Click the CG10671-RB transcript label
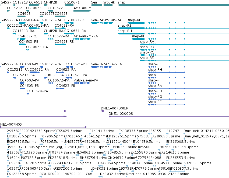 (x=75, y=20)
